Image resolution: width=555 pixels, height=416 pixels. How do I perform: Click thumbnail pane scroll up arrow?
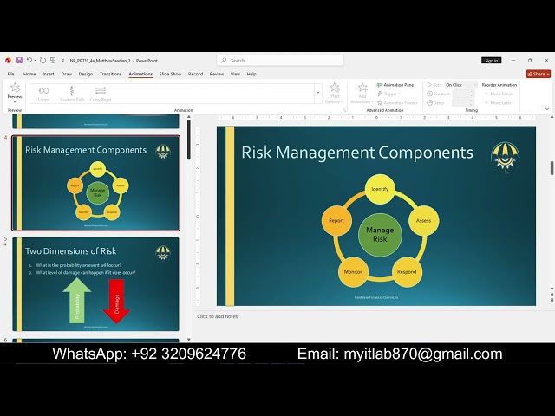pyautogui.click(x=189, y=117)
